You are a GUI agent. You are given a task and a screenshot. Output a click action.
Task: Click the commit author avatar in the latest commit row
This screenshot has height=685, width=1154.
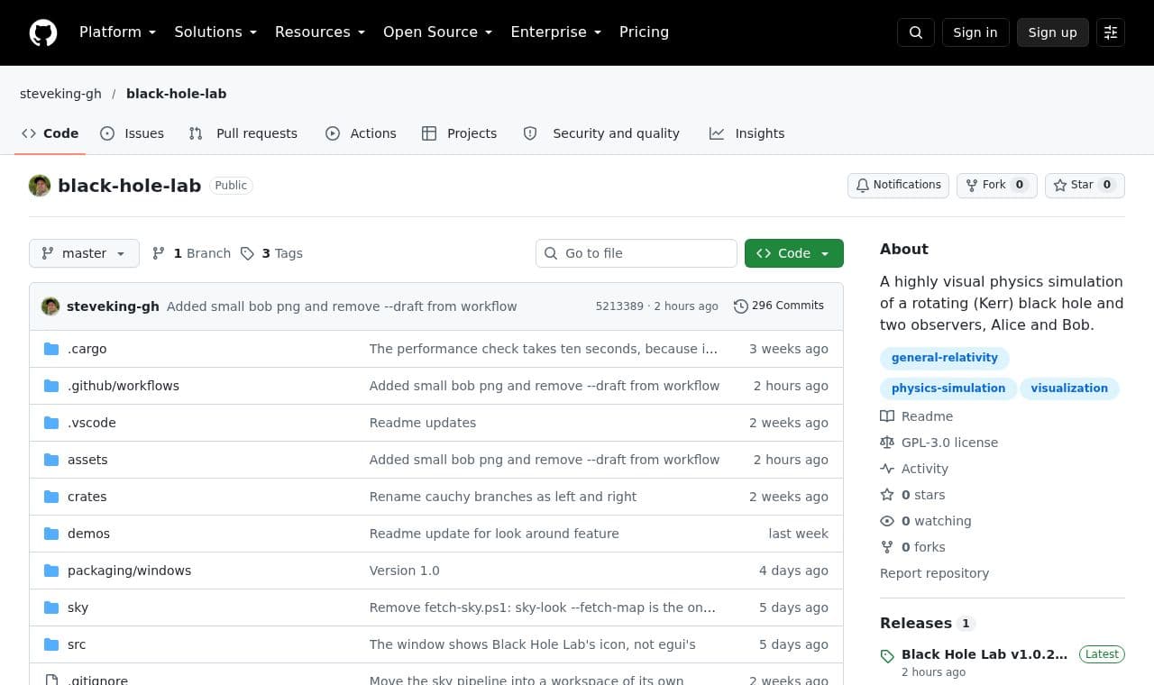tap(50, 306)
